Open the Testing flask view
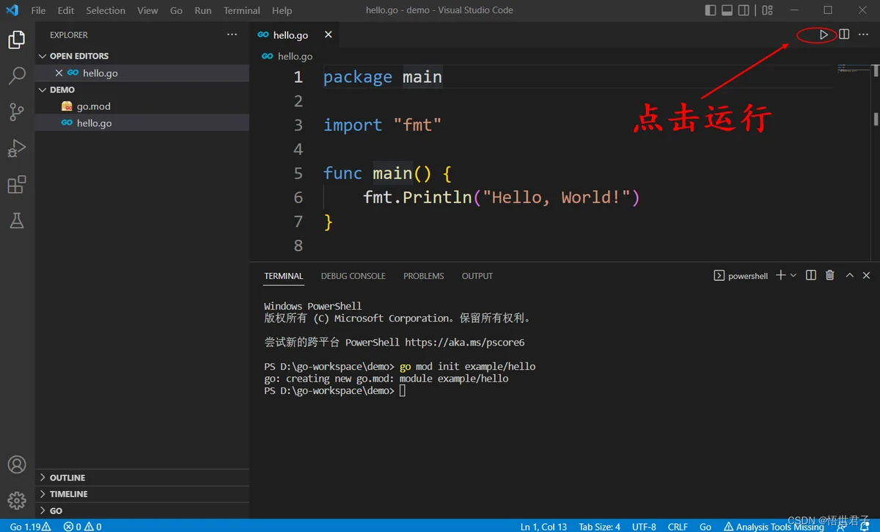The height and width of the screenshot is (532, 880). pos(17,220)
